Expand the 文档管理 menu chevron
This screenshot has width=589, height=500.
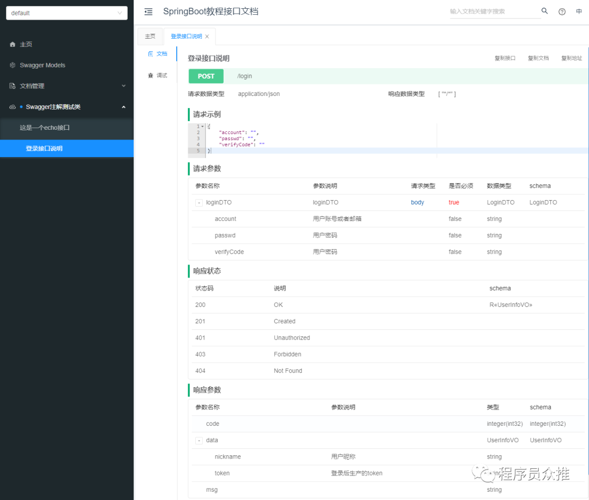[x=124, y=86]
